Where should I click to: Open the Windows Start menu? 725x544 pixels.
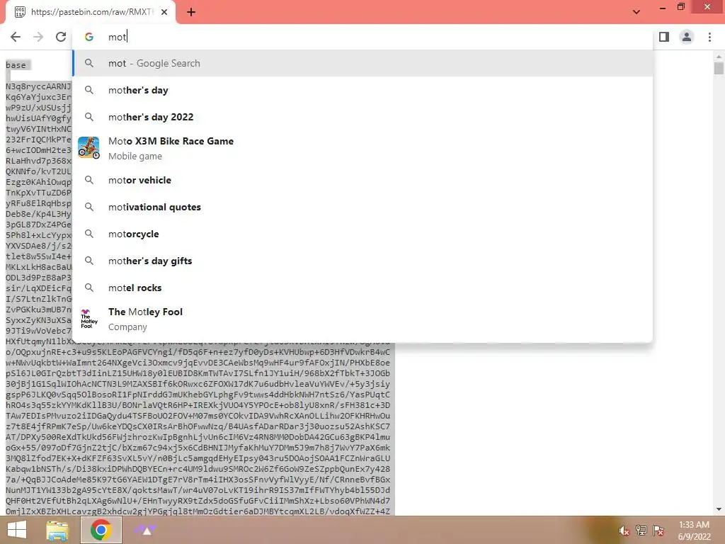click(x=17, y=530)
